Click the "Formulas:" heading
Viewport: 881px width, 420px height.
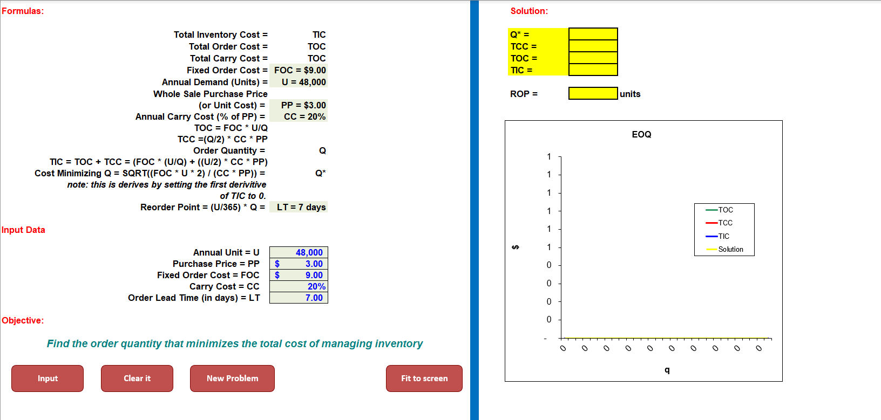pos(23,11)
